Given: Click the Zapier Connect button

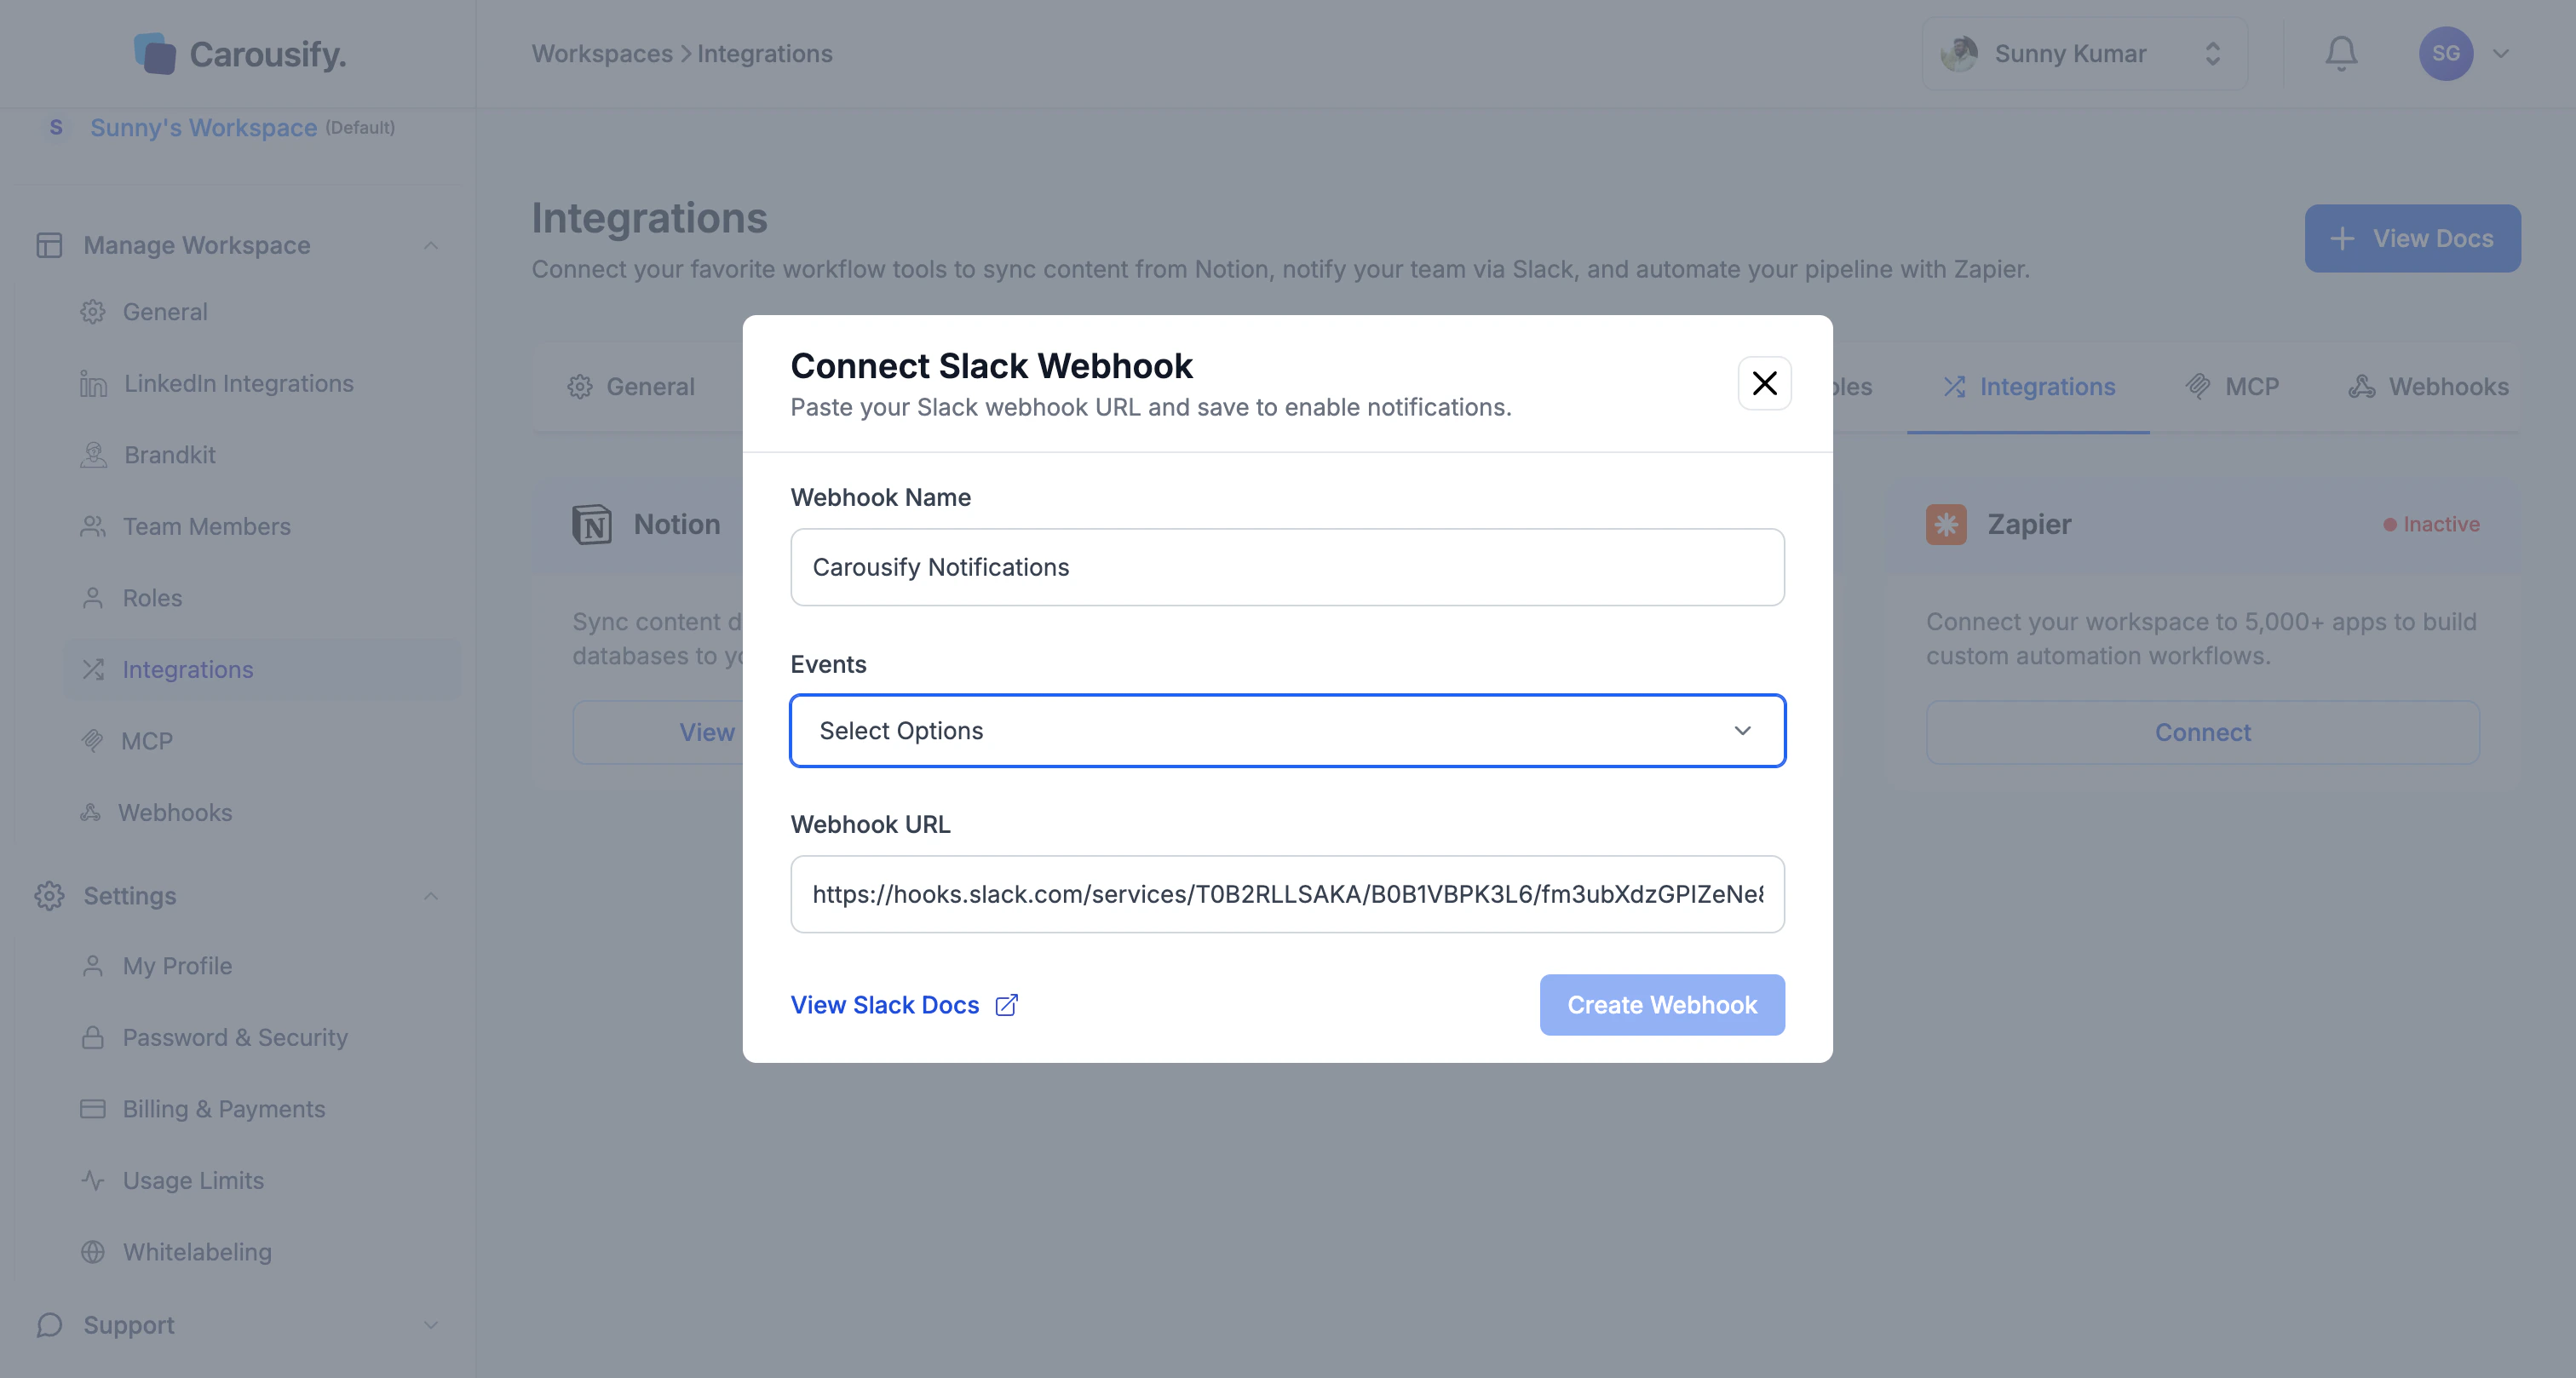Looking at the screenshot, I should (2202, 733).
